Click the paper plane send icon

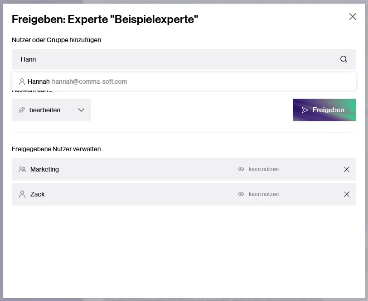(305, 110)
